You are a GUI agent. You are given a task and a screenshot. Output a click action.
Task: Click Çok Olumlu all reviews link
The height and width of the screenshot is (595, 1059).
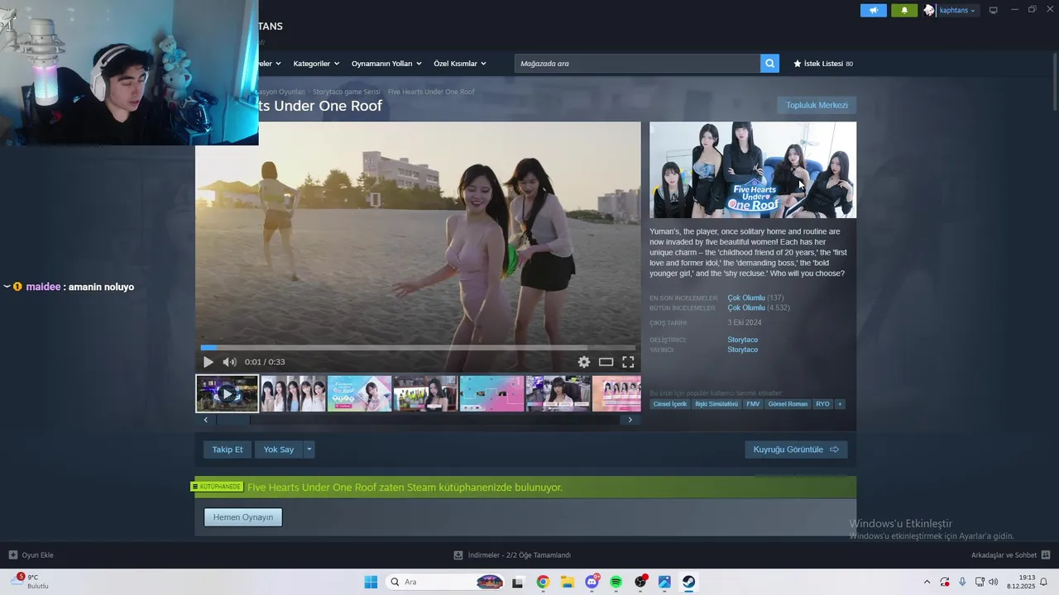coord(746,307)
